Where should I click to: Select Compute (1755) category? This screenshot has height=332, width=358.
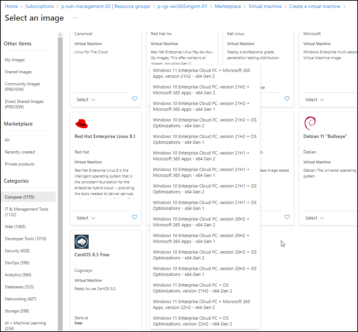[28, 197]
